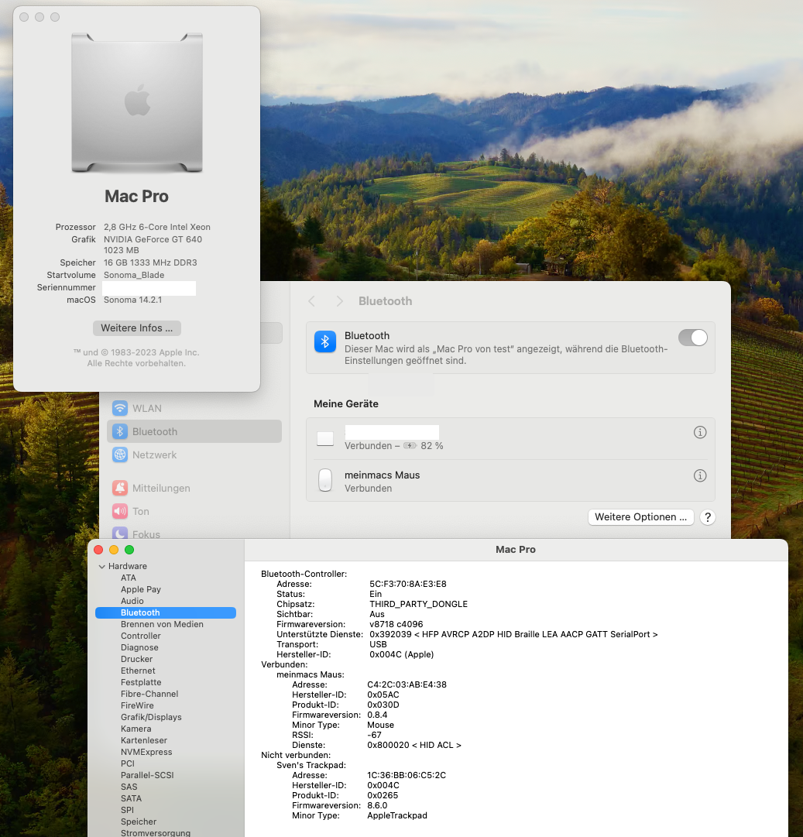Click the Mac Pro tower image
The height and width of the screenshot is (837, 803).
coord(137,102)
